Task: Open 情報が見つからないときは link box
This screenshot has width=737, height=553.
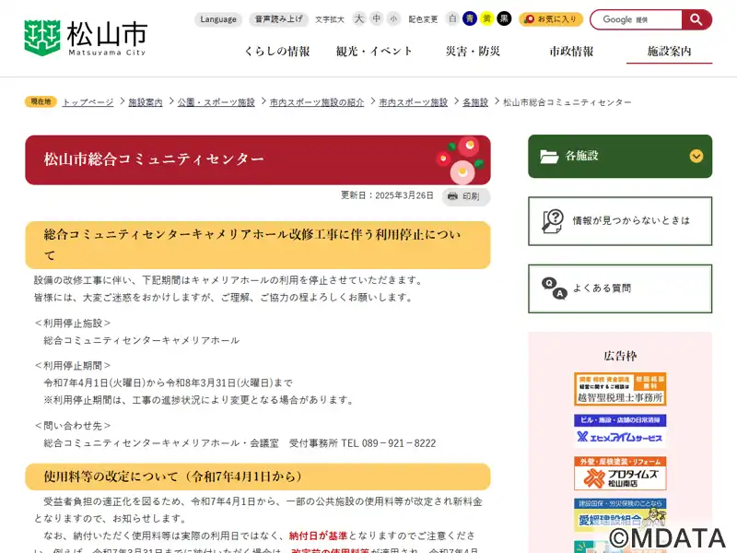Action: (x=620, y=221)
